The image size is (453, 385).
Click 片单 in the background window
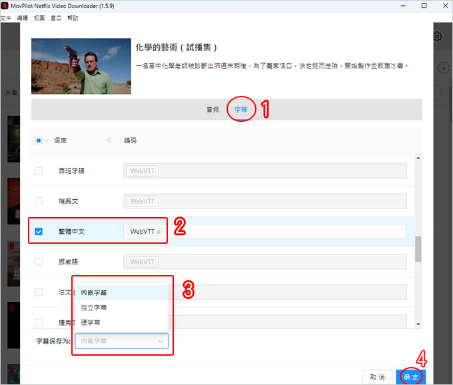(11, 93)
